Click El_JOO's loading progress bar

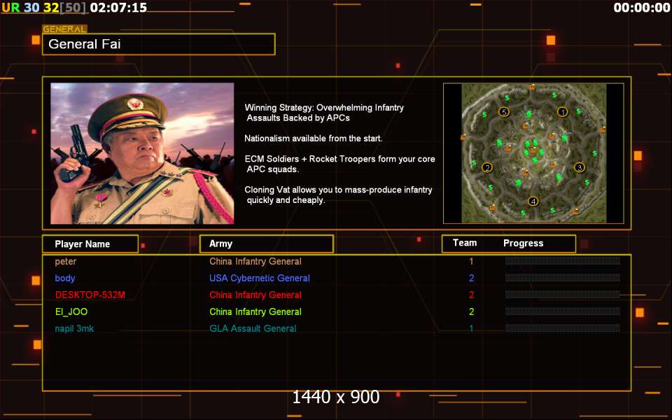[x=563, y=311]
